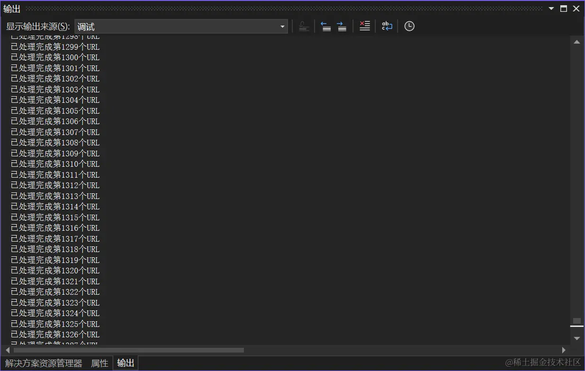The height and width of the screenshot is (371, 585).
Task: Select the 输出 tab at the bottom
Action: coord(126,363)
